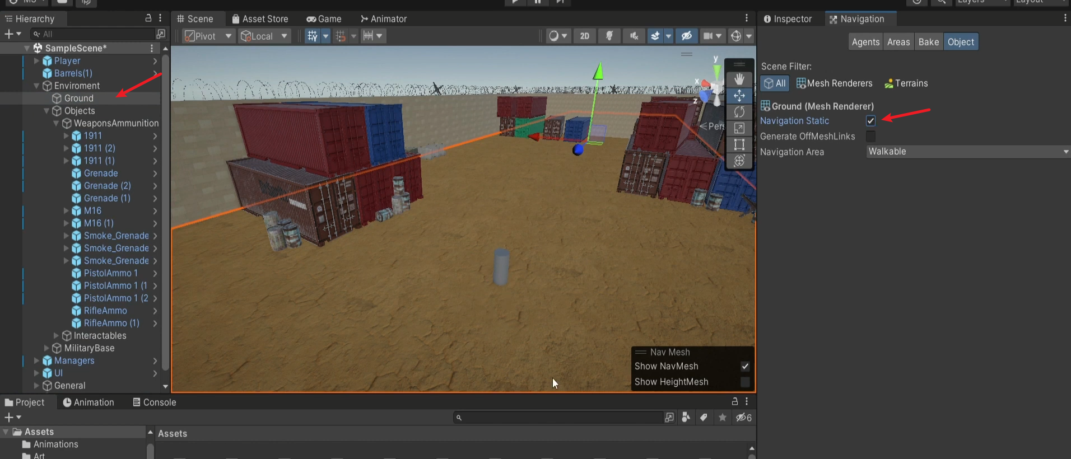
Task: Toggle 2D scene view mode
Action: 584,36
